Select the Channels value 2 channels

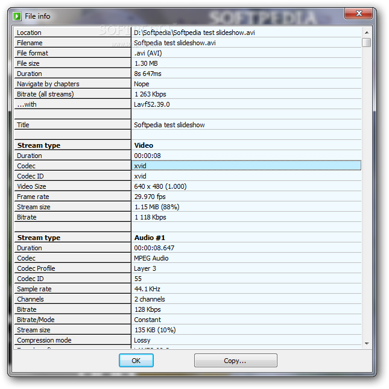(150, 299)
